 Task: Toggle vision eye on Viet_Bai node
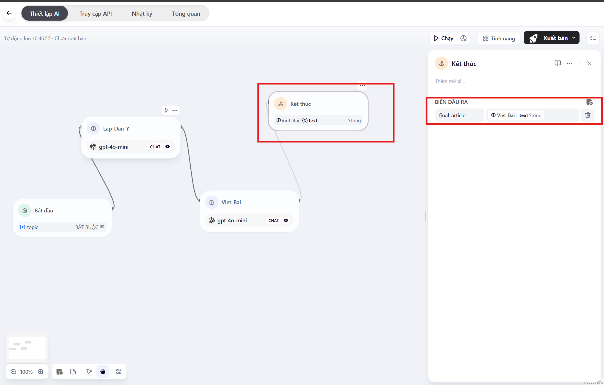[286, 220]
